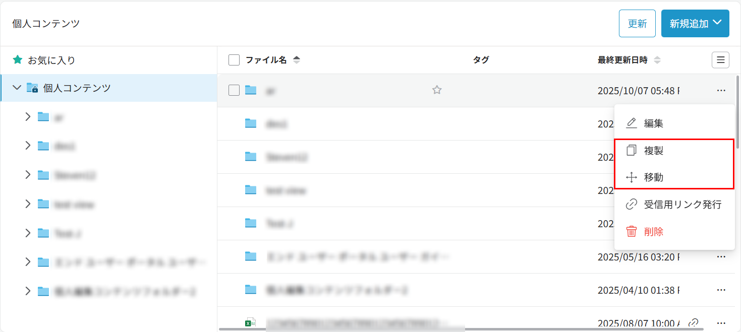The height and width of the screenshot is (332, 741).
Task: Open more options for the 2025/08/07 row
Action: click(x=721, y=323)
